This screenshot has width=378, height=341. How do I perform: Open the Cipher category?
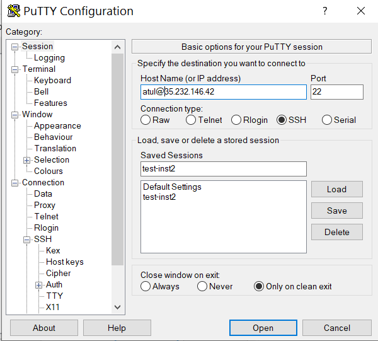point(58,273)
